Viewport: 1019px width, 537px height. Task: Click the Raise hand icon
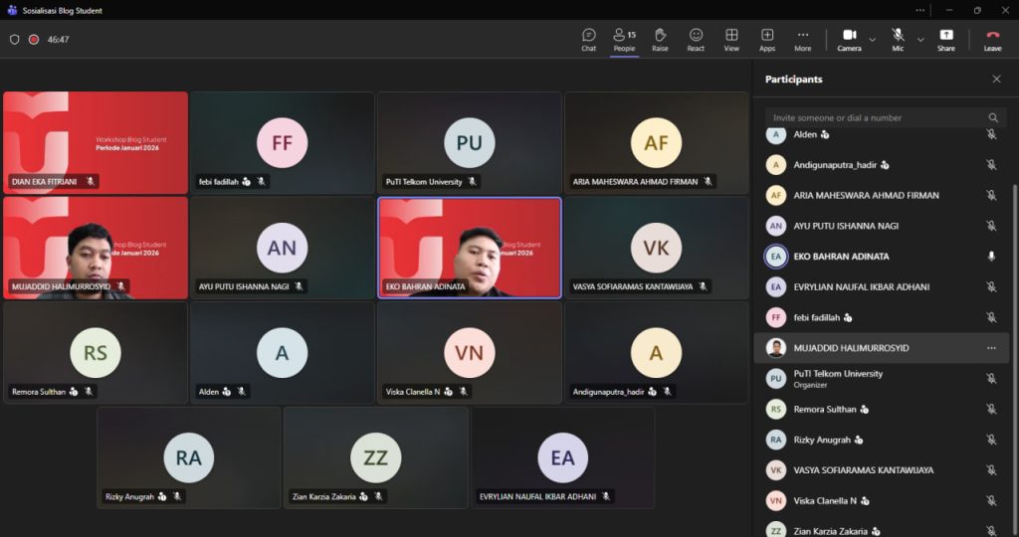660,39
